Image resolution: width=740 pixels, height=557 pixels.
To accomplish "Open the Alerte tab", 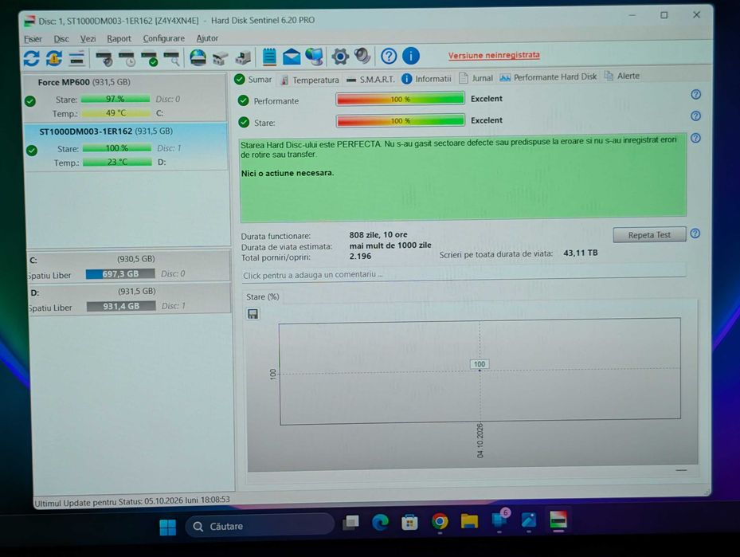I will pyautogui.click(x=622, y=76).
